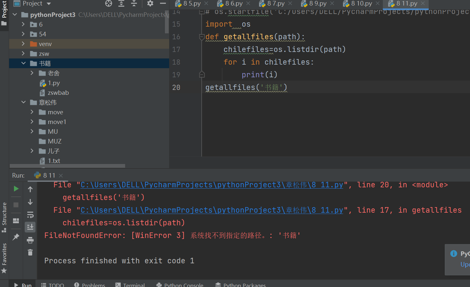Click the project tree vertical scrollbar
Viewport: 470px width, 287px height.
click(x=167, y=22)
